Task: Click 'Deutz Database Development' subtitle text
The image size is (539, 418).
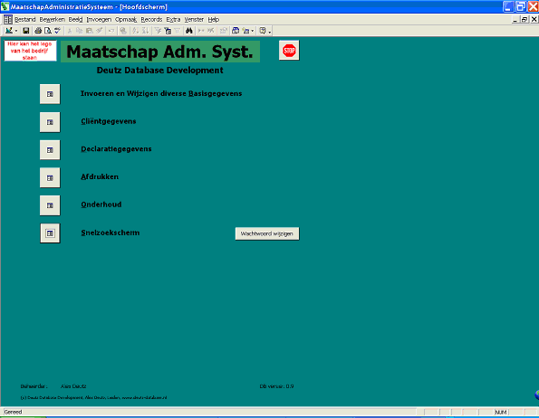Action: pos(159,71)
